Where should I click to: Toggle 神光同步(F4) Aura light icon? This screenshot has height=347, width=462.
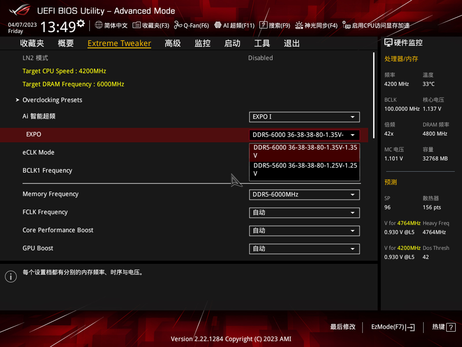point(299,25)
